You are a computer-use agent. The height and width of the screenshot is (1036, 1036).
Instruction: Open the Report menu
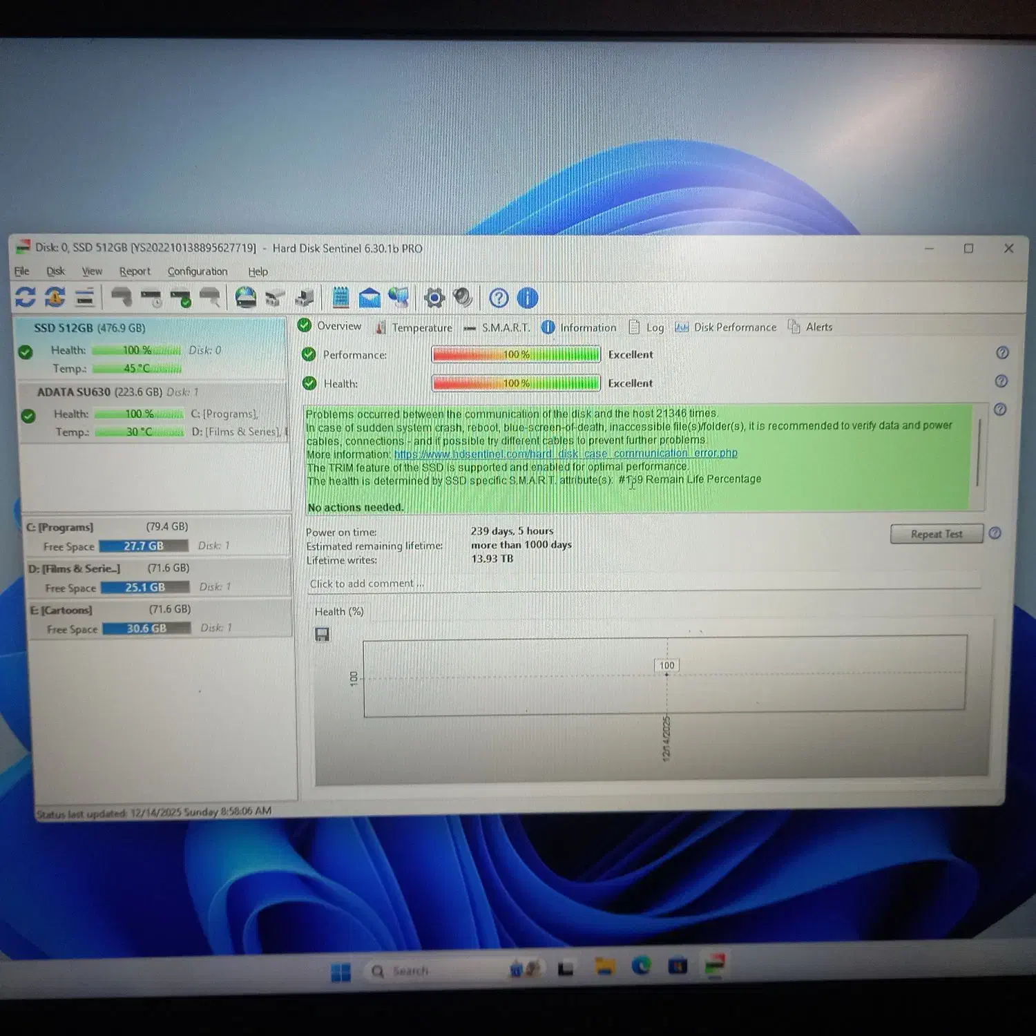134,271
